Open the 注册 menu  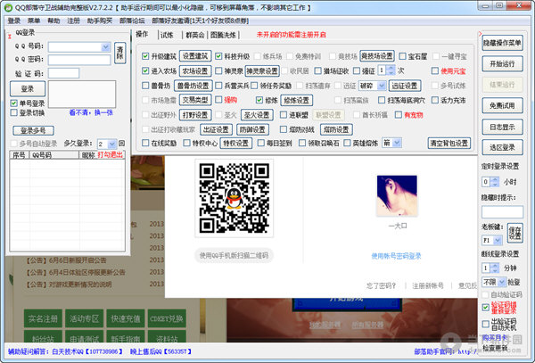(73, 21)
